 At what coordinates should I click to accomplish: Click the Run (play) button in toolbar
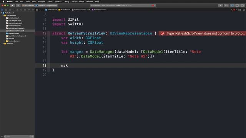pos(12,5)
